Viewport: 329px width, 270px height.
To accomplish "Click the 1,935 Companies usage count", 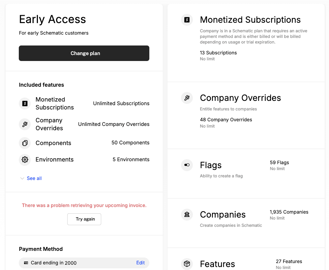I will coord(289,212).
